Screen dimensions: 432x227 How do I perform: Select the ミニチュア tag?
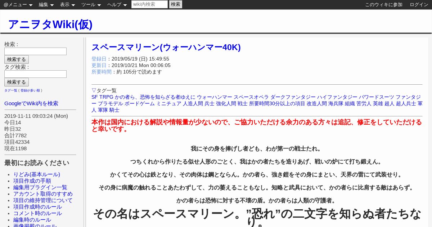pos(169,103)
